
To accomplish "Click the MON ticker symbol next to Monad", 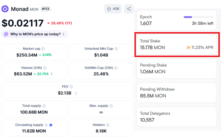I will click(x=34, y=9).
